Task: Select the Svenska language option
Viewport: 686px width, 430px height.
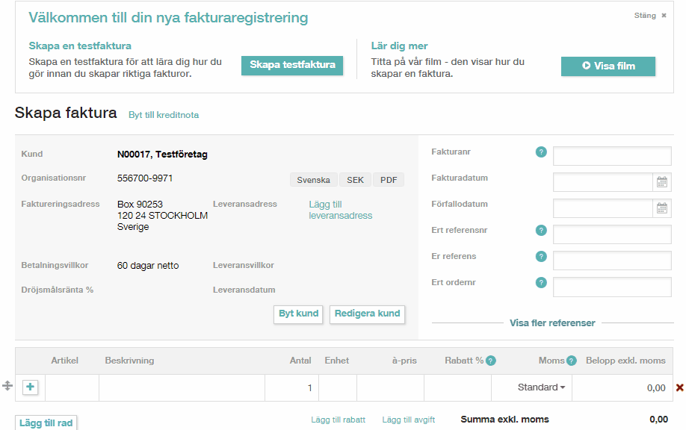Action: coord(313,180)
